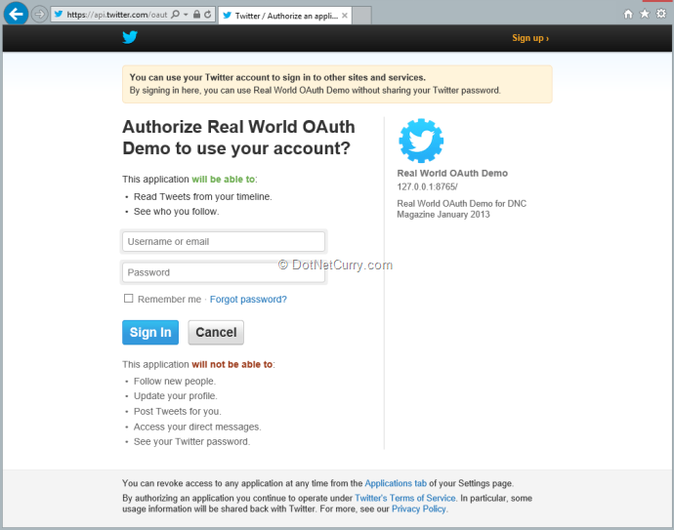Screen dimensions: 674x530
Task: Close the Twitter Authorize tab
Action: pyautogui.click(x=344, y=16)
